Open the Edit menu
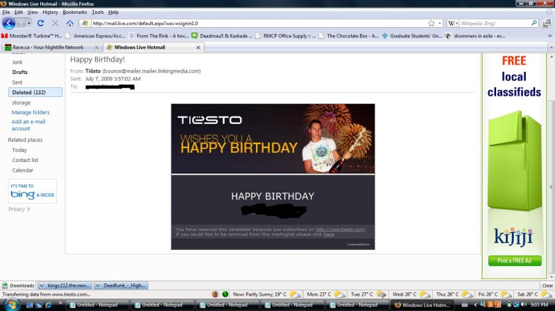 pyautogui.click(x=19, y=12)
